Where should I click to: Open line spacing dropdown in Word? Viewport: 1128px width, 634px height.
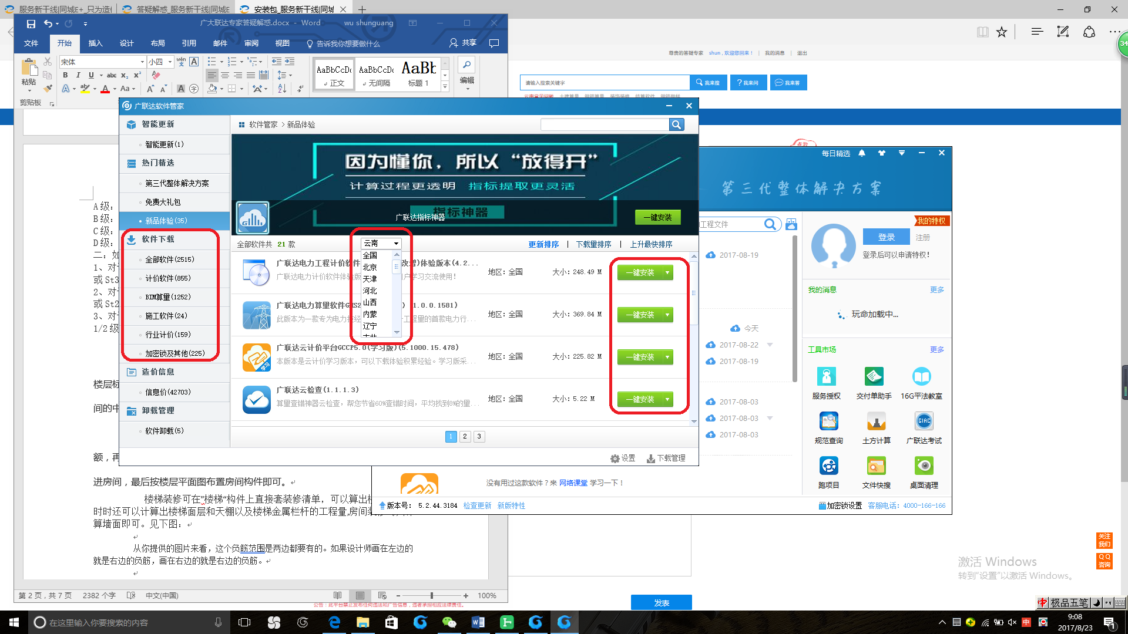point(284,75)
